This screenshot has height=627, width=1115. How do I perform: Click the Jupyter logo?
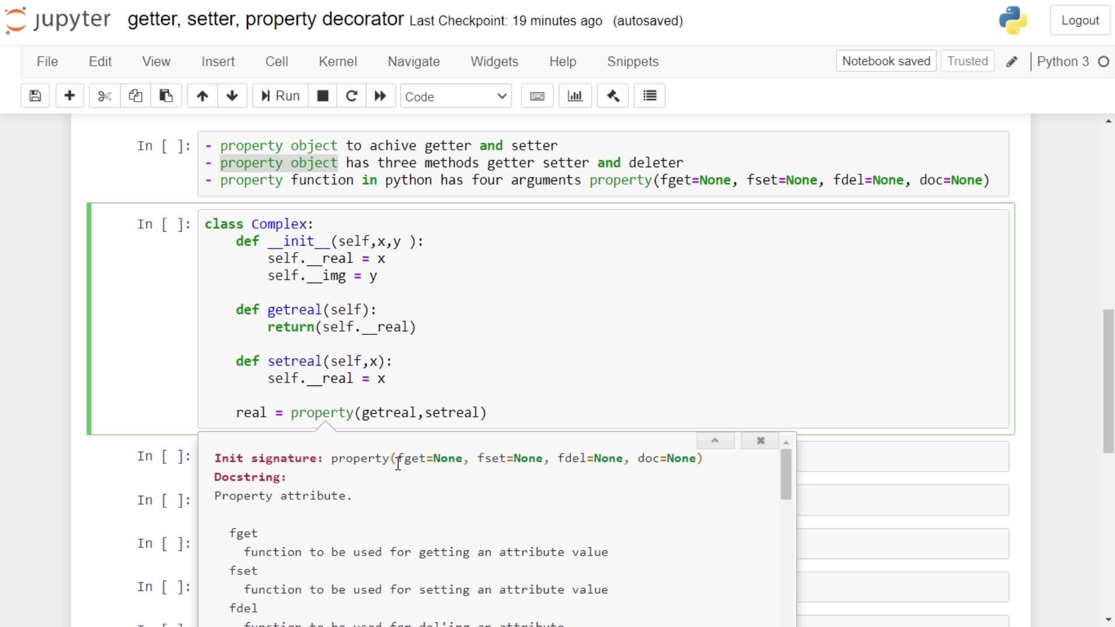point(58,20)
